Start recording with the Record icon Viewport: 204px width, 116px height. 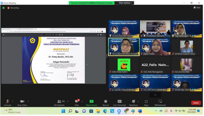click(105, 102)
